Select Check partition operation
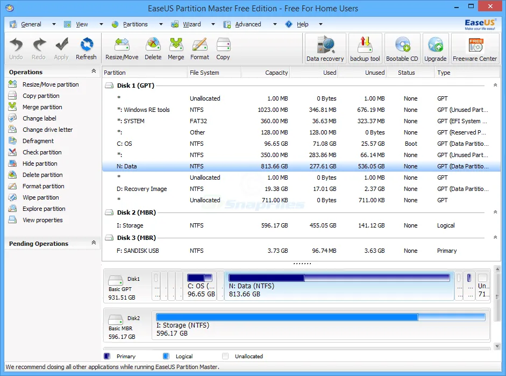Viewport: 506px width, 376px height. pyautogui.click(x=42, y=152)
